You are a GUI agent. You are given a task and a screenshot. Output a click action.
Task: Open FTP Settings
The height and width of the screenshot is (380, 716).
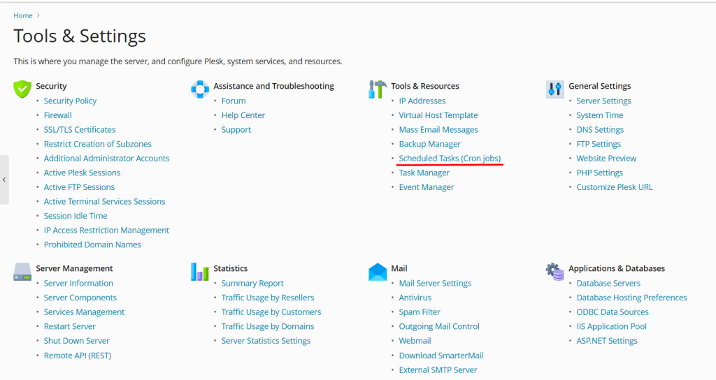point(599,144)
